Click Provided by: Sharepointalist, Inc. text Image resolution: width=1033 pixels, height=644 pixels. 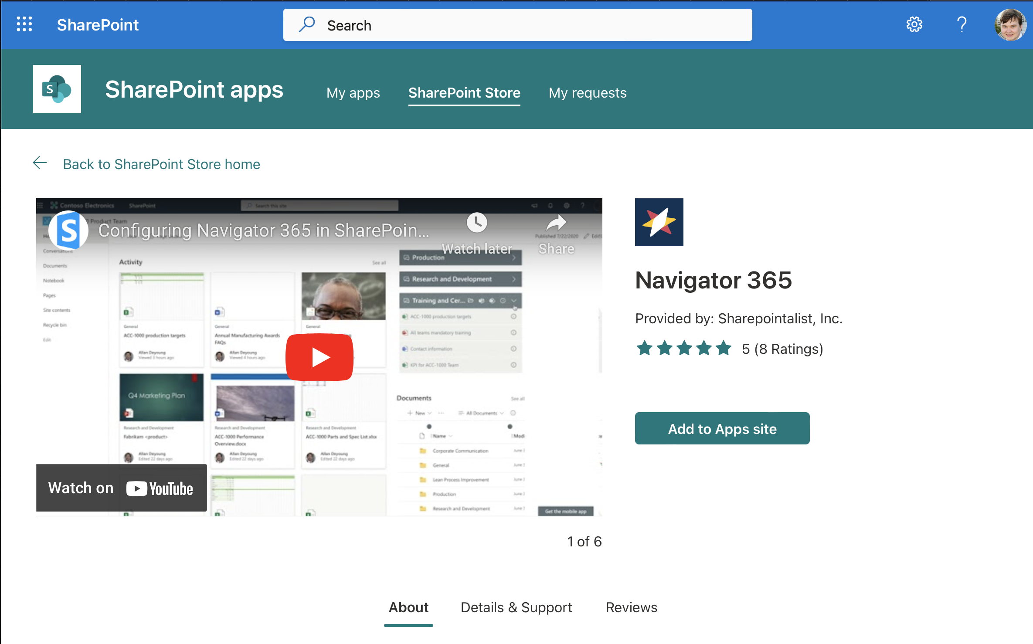[x=739, y=319]
